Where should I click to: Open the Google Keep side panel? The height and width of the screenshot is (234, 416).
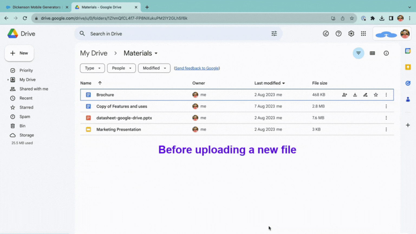click(x=408, y=67)
